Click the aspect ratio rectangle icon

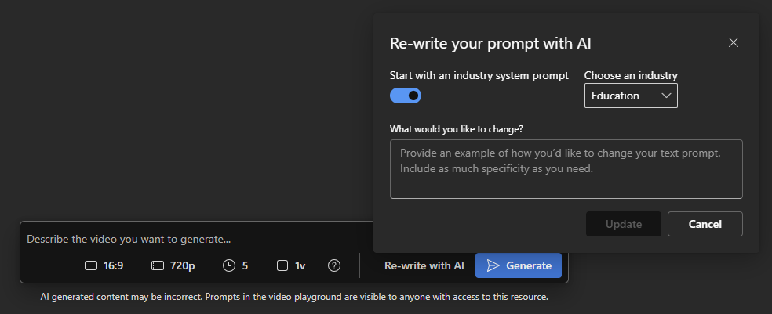tap(91, 265)
